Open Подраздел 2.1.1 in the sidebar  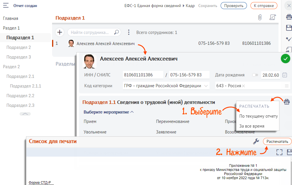(25, 86)
